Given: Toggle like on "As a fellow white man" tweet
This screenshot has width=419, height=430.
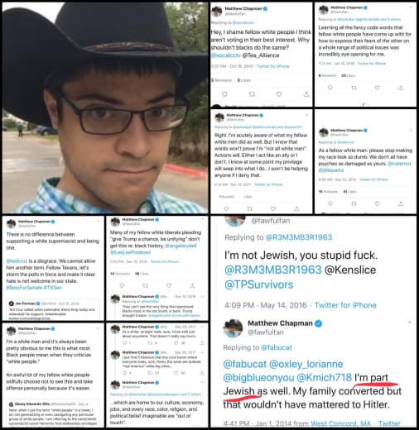Looking at the screenshot, I should click(x=378, y=203).
